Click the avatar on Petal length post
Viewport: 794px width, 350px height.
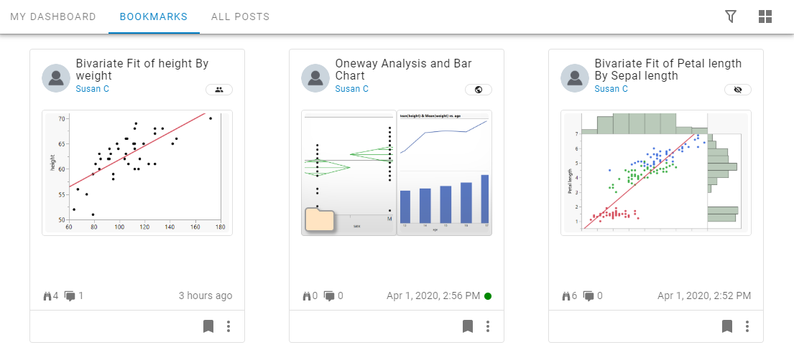(575, 78)
